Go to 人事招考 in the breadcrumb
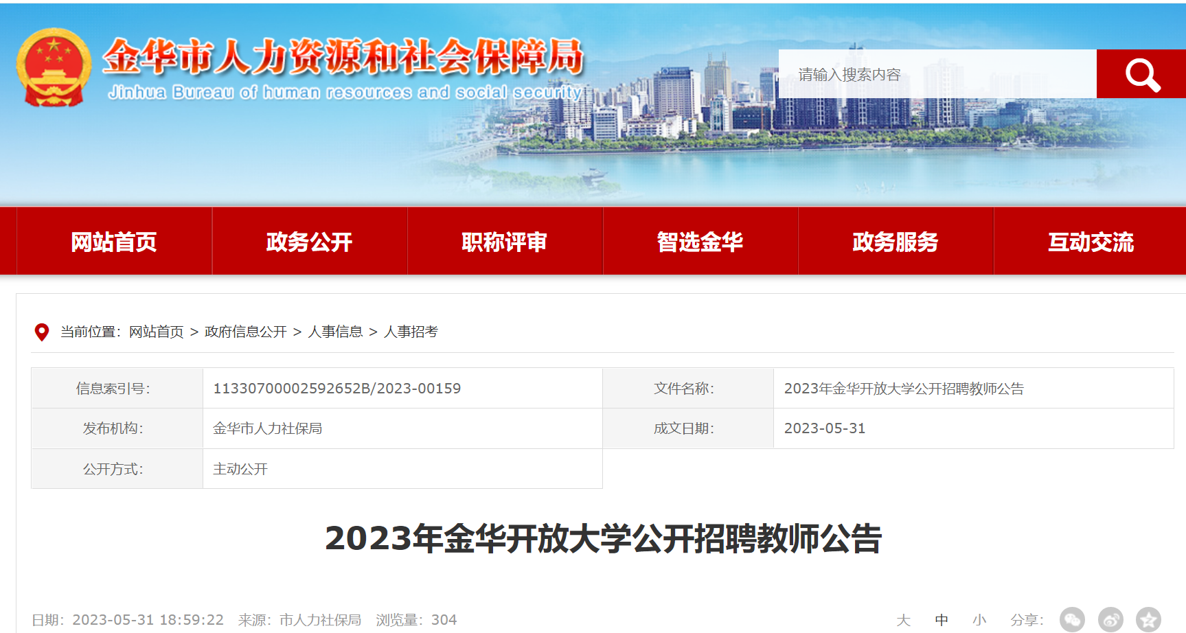Viewport: 1186px width, 633px height. (411, 332)
